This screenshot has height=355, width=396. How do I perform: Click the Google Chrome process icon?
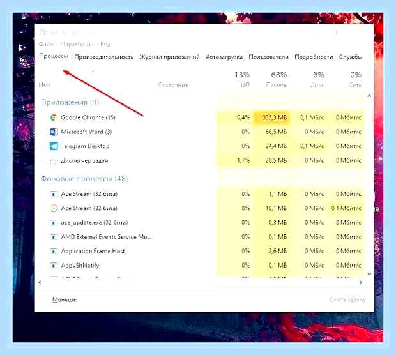(x=53, y=117)
